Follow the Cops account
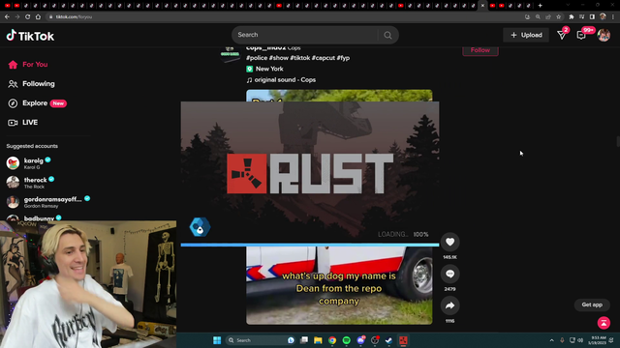The width and height of the screenshot is (620, 348). click(480, 50)
